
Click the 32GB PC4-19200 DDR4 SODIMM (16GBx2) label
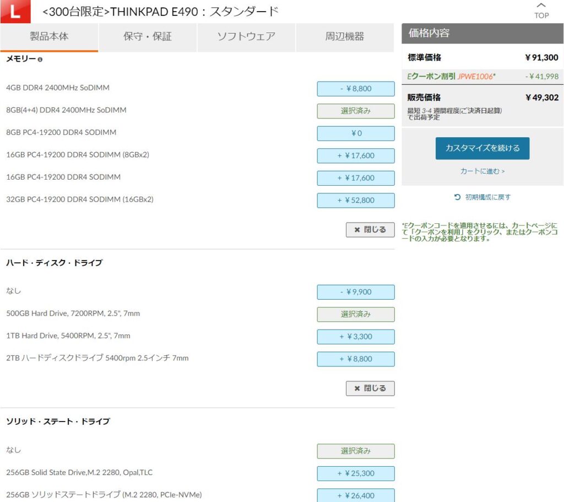(79, 199)
